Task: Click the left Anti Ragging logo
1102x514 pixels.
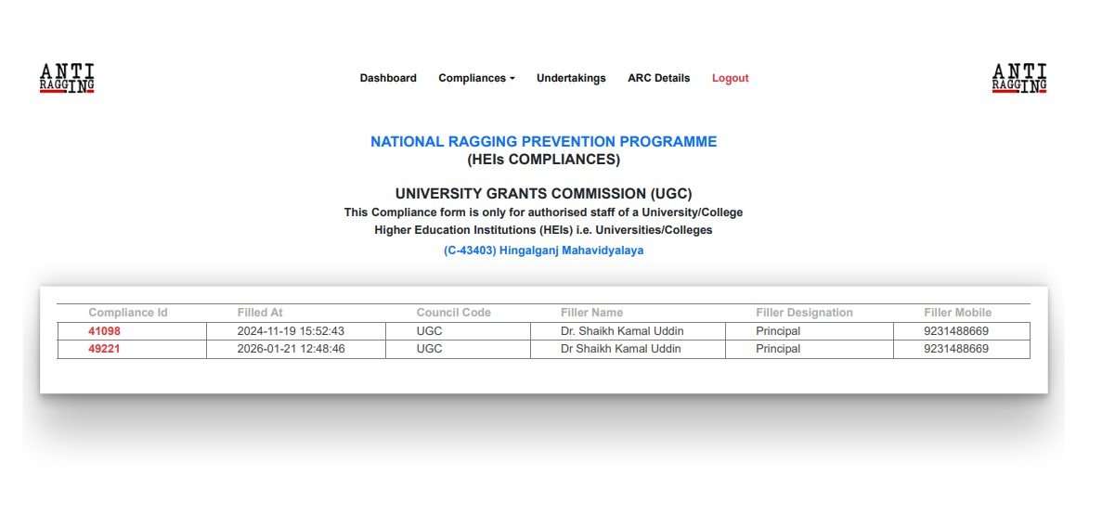Action: (67, 78)
